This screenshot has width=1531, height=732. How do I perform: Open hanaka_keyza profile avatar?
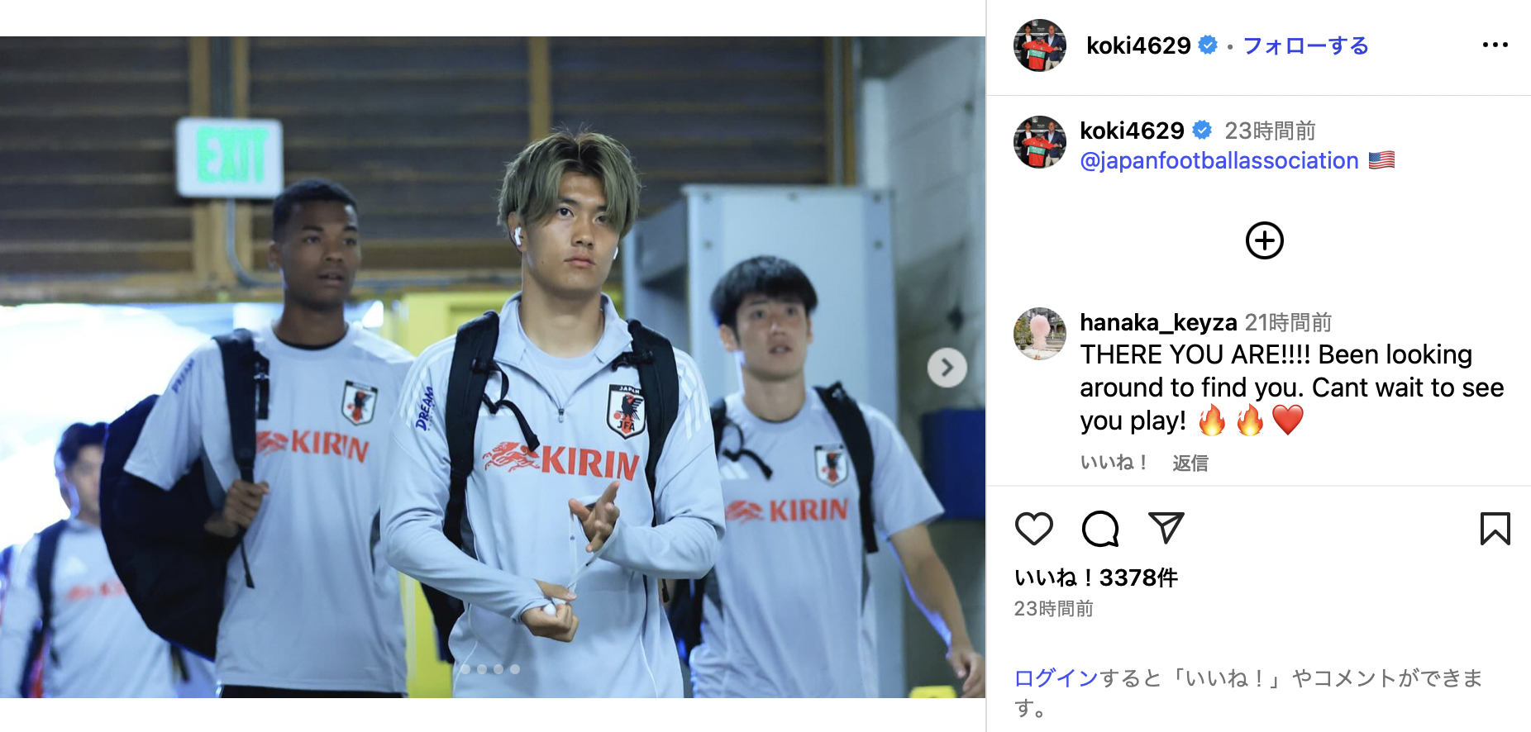pos(1040,334)
